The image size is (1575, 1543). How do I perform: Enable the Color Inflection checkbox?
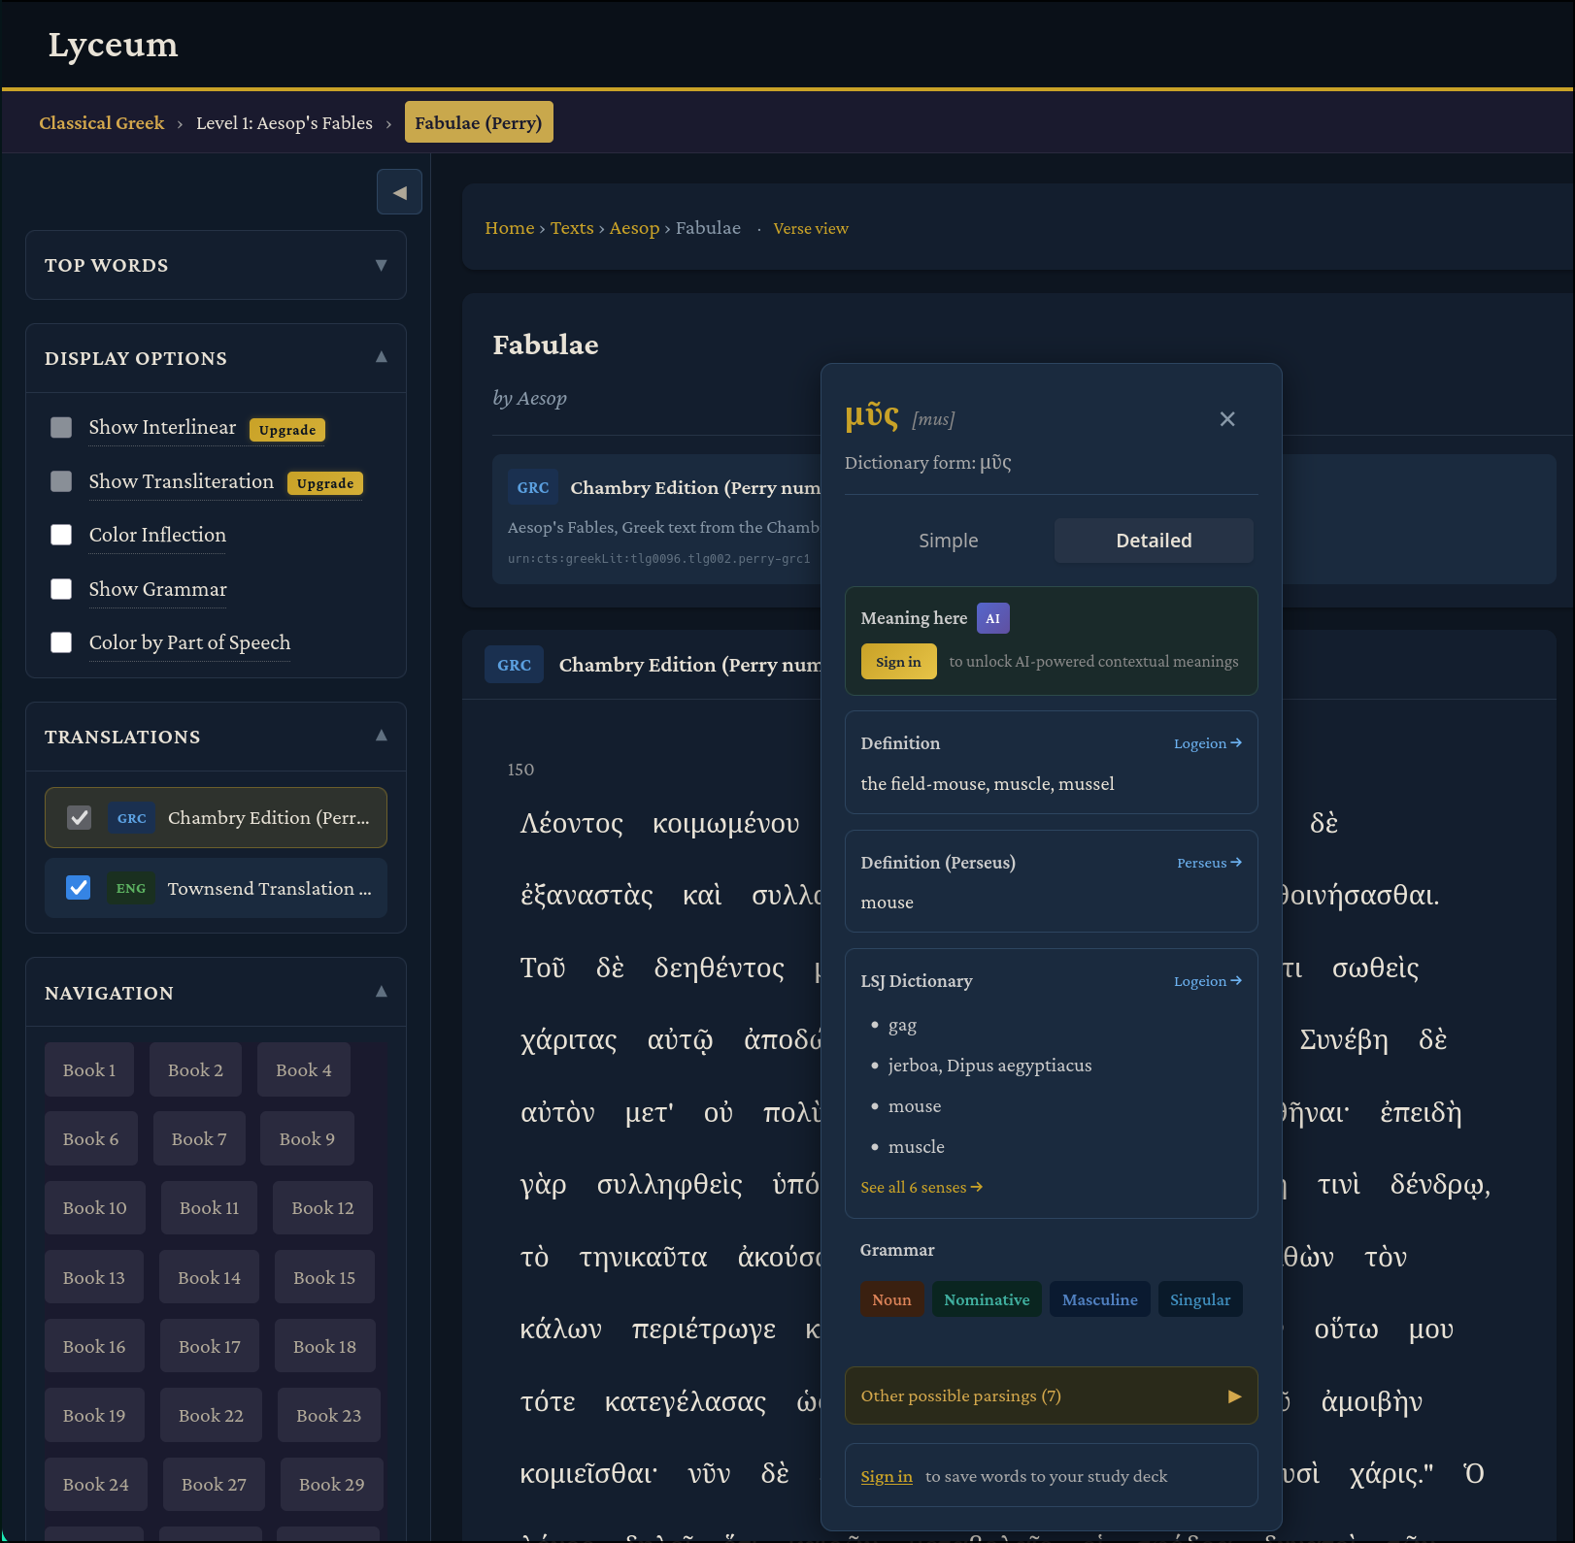tap(61, 536)
